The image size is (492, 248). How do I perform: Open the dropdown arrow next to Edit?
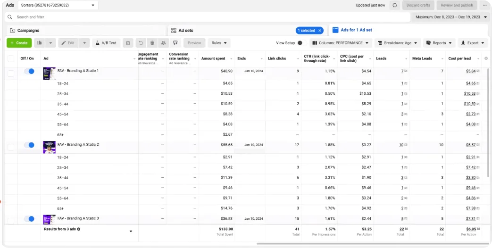pyautogui.click(x=84, y=43)
